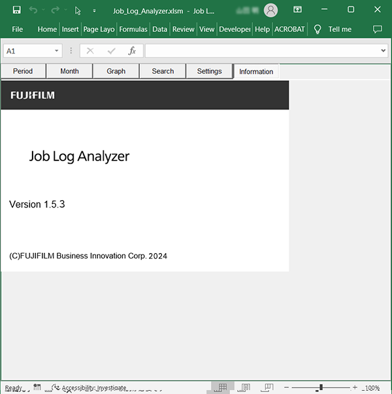Click the Ready status indicator
Image resolution: width=392 pixels, height=394 pixels.
click(x=14, y=388)
